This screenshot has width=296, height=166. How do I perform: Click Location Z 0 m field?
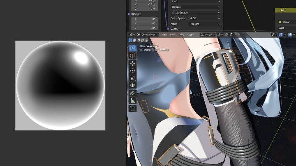click(x=145, y=9)
